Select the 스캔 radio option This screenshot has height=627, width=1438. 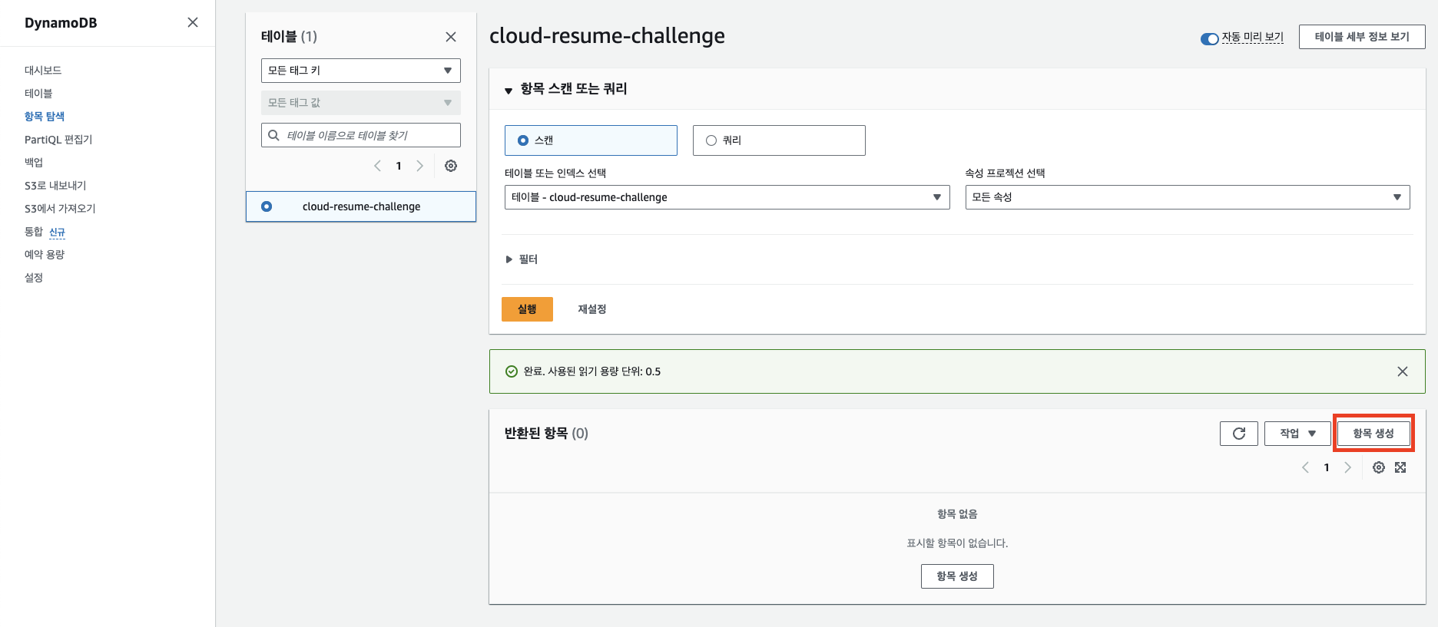point(523,140)
